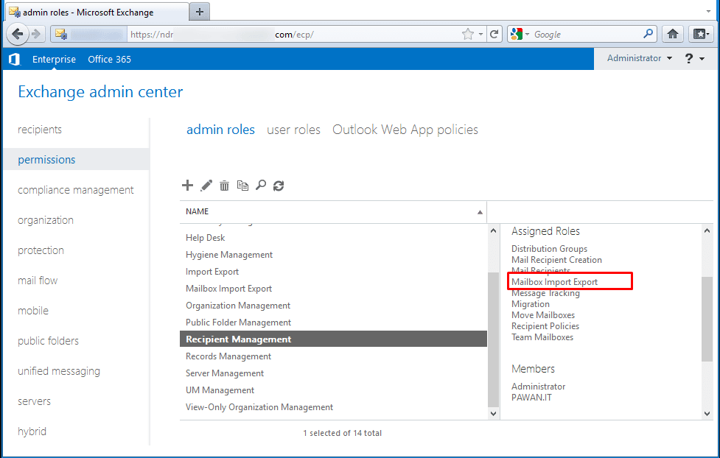Image resolution: width=720 pixels, height=458 pixels.
Task: Select Office 365 in the top bar
Action: pos(109,59)
